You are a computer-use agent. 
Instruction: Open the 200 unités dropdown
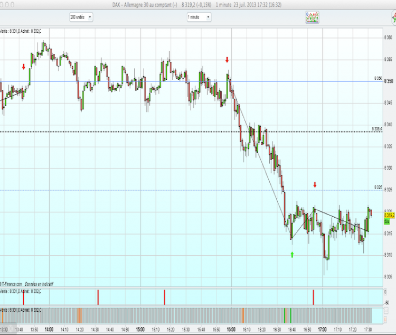81,17
